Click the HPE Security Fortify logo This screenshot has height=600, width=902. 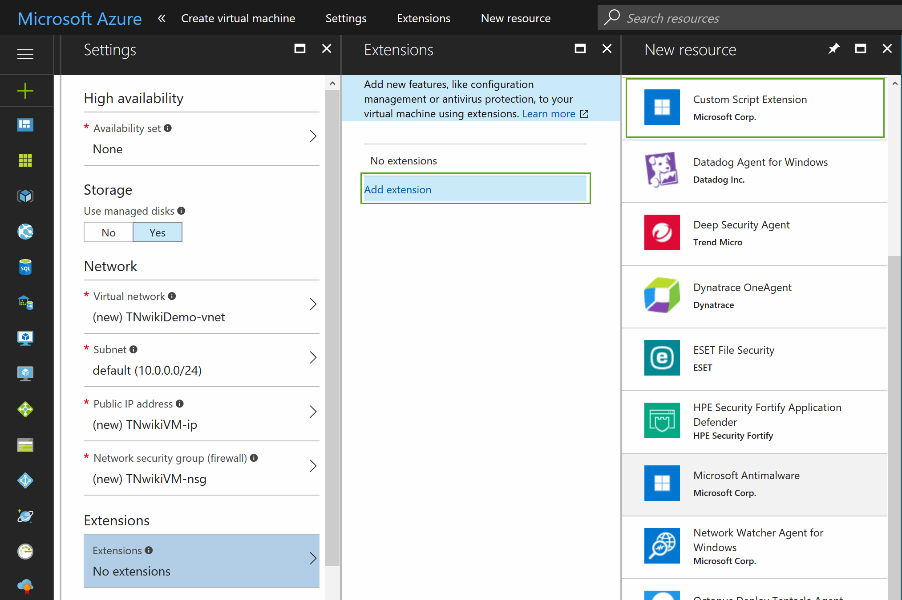pos(662,420)
